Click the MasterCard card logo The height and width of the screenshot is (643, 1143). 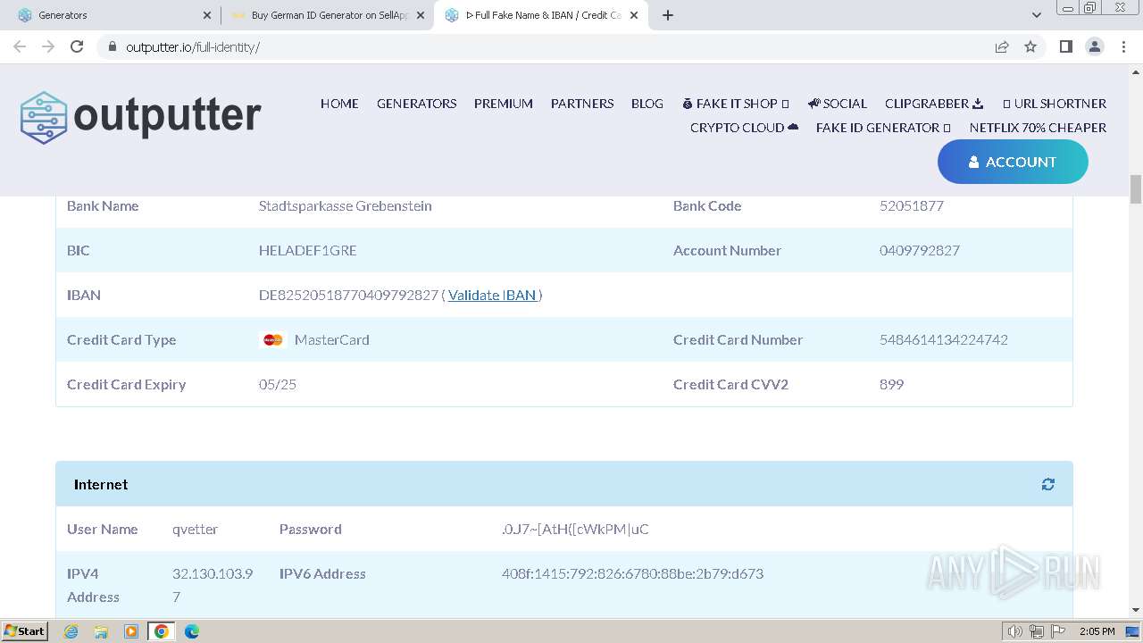[273, 339]
